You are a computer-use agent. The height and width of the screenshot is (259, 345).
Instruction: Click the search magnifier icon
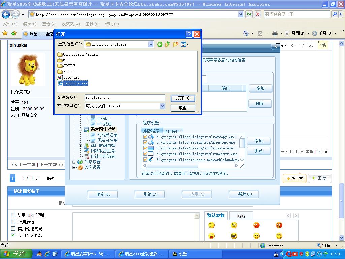coord(335,14)
